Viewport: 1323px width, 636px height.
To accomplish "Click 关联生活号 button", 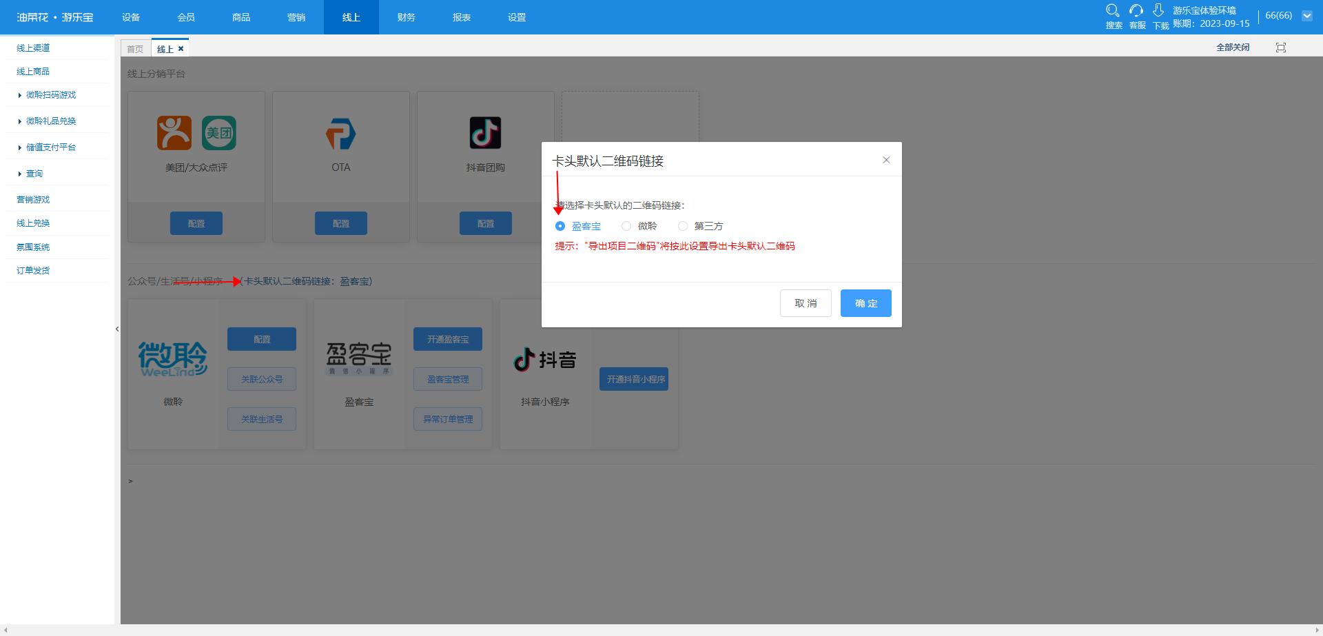I will point(262,419).
